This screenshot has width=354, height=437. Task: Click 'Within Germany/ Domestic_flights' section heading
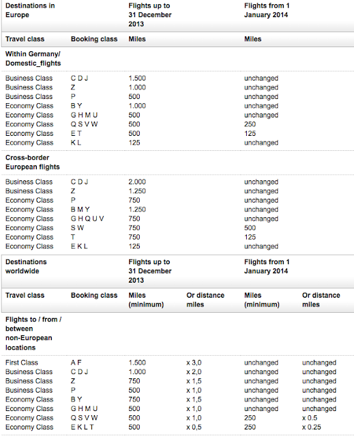[33, 59]
